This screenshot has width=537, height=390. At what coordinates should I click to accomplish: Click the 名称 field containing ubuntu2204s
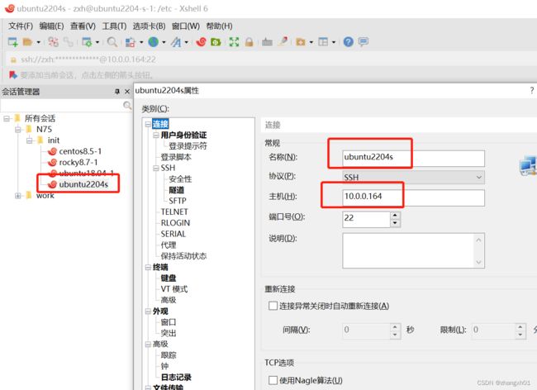413,158
